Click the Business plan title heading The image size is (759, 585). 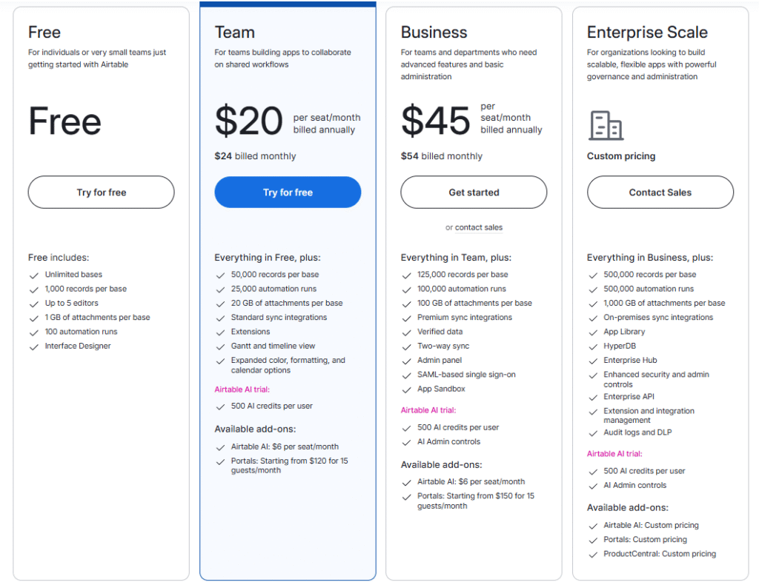[x=434, y=33]
